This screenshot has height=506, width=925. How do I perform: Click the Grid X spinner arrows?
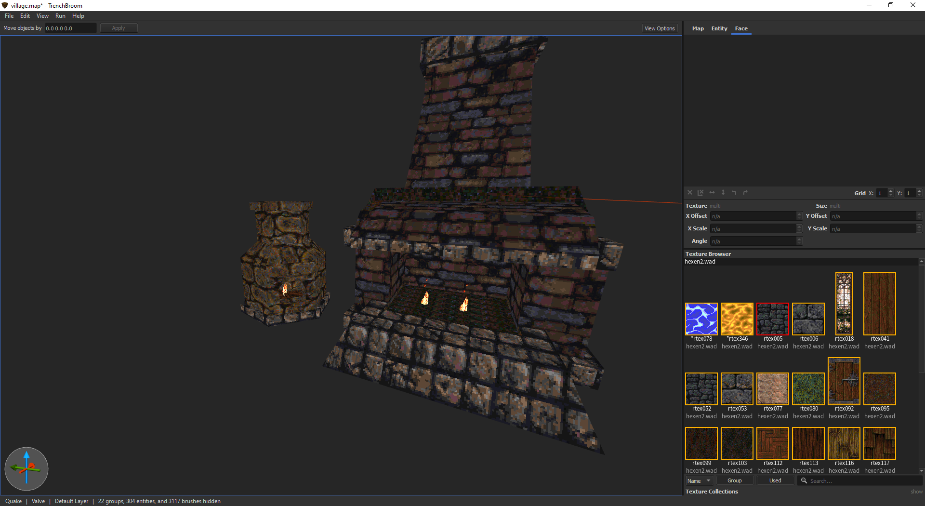[x=891, y=193]
